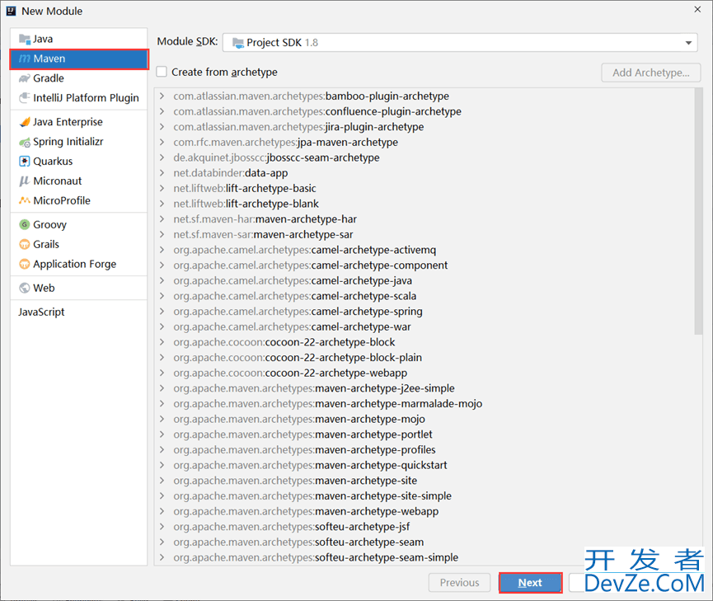The height and width of the screenshot is (601, 713).
Task: Select Gradle module type
Action: [78, 78]
